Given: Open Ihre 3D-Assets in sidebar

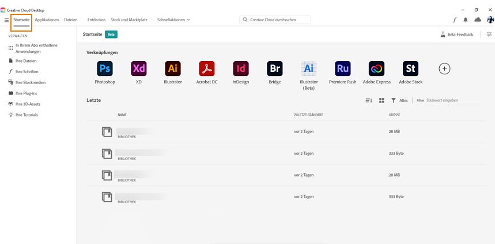Looking at the screenshot, I should (x=24, y=104).
